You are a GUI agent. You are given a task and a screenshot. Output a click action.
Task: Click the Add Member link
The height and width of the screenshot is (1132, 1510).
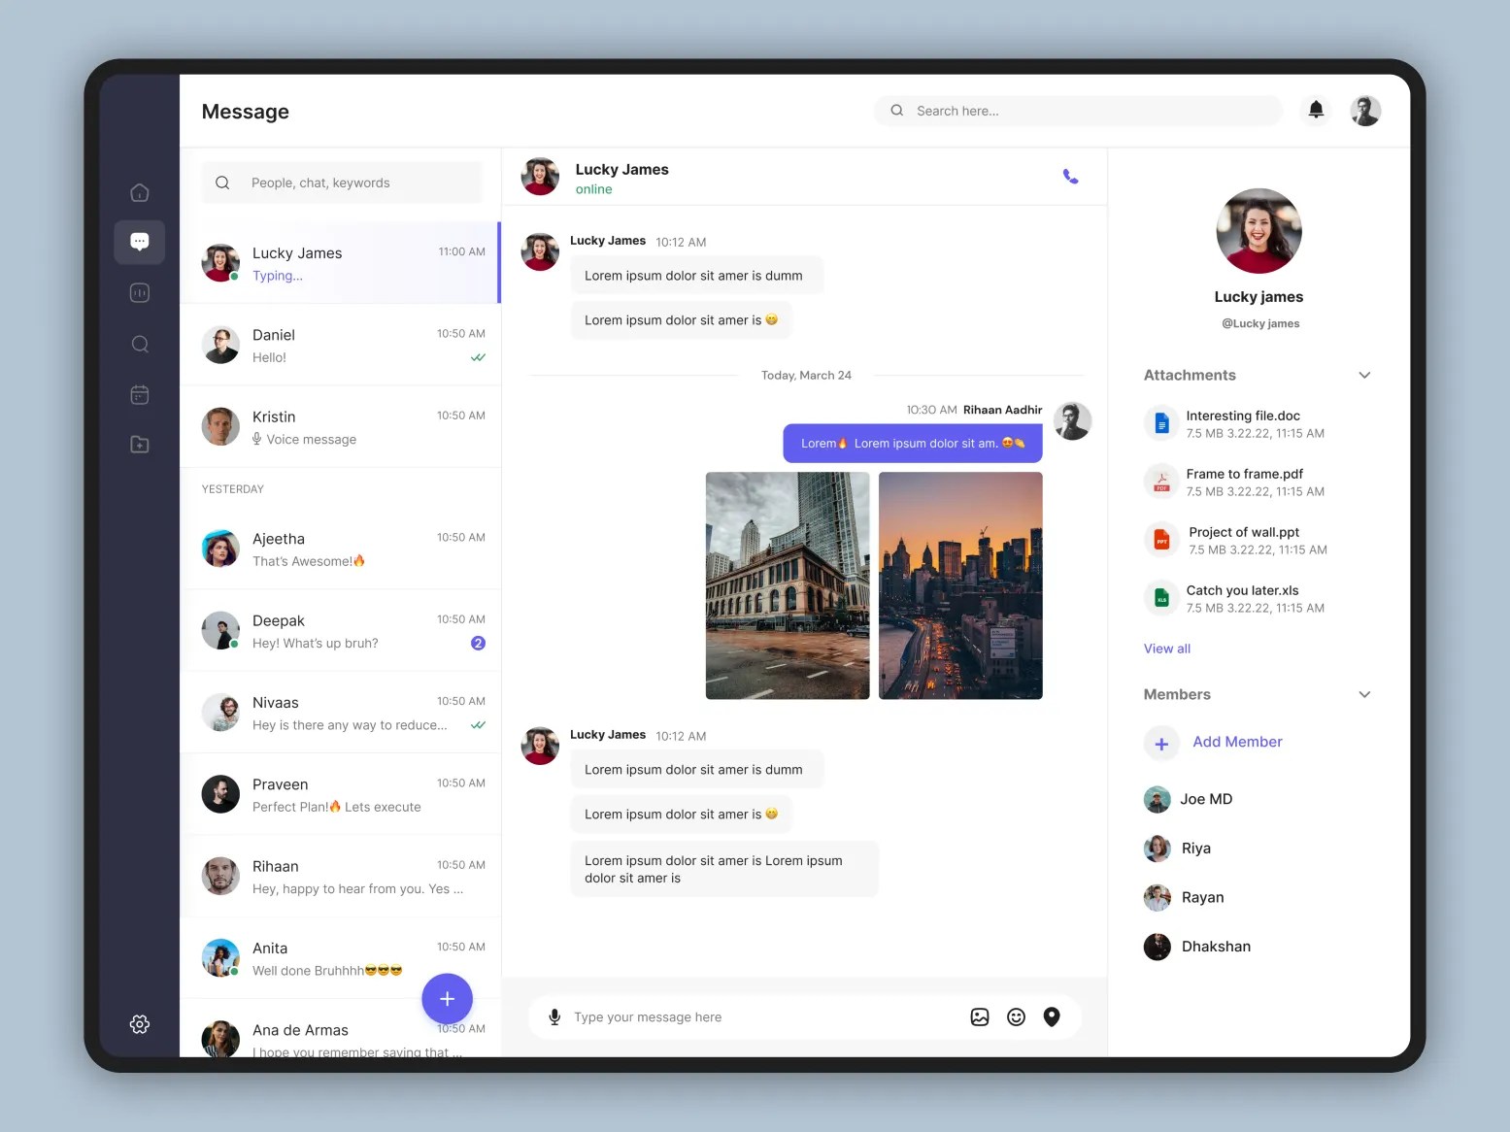[x=1237, y=742]
